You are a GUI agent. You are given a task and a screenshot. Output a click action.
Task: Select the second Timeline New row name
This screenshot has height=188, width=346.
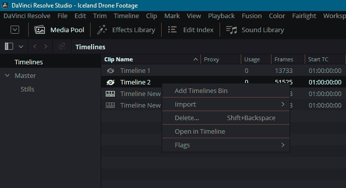[x=141, y=106]
